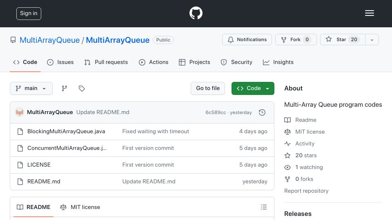
Task: Click the Notifications bell button
Action: pos(247,40)
